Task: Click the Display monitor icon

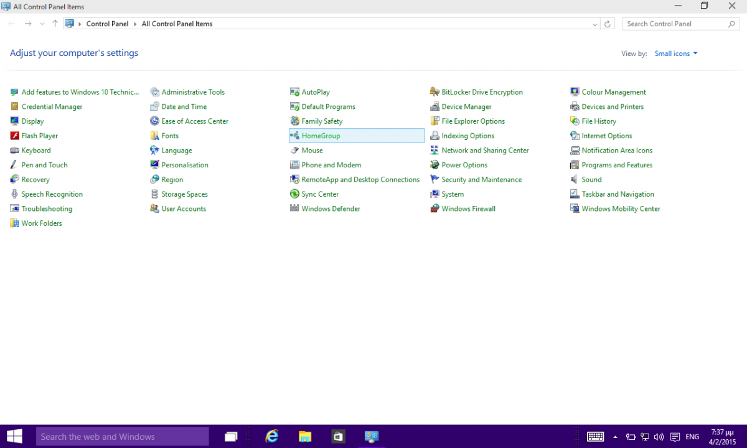Action: 14,121
